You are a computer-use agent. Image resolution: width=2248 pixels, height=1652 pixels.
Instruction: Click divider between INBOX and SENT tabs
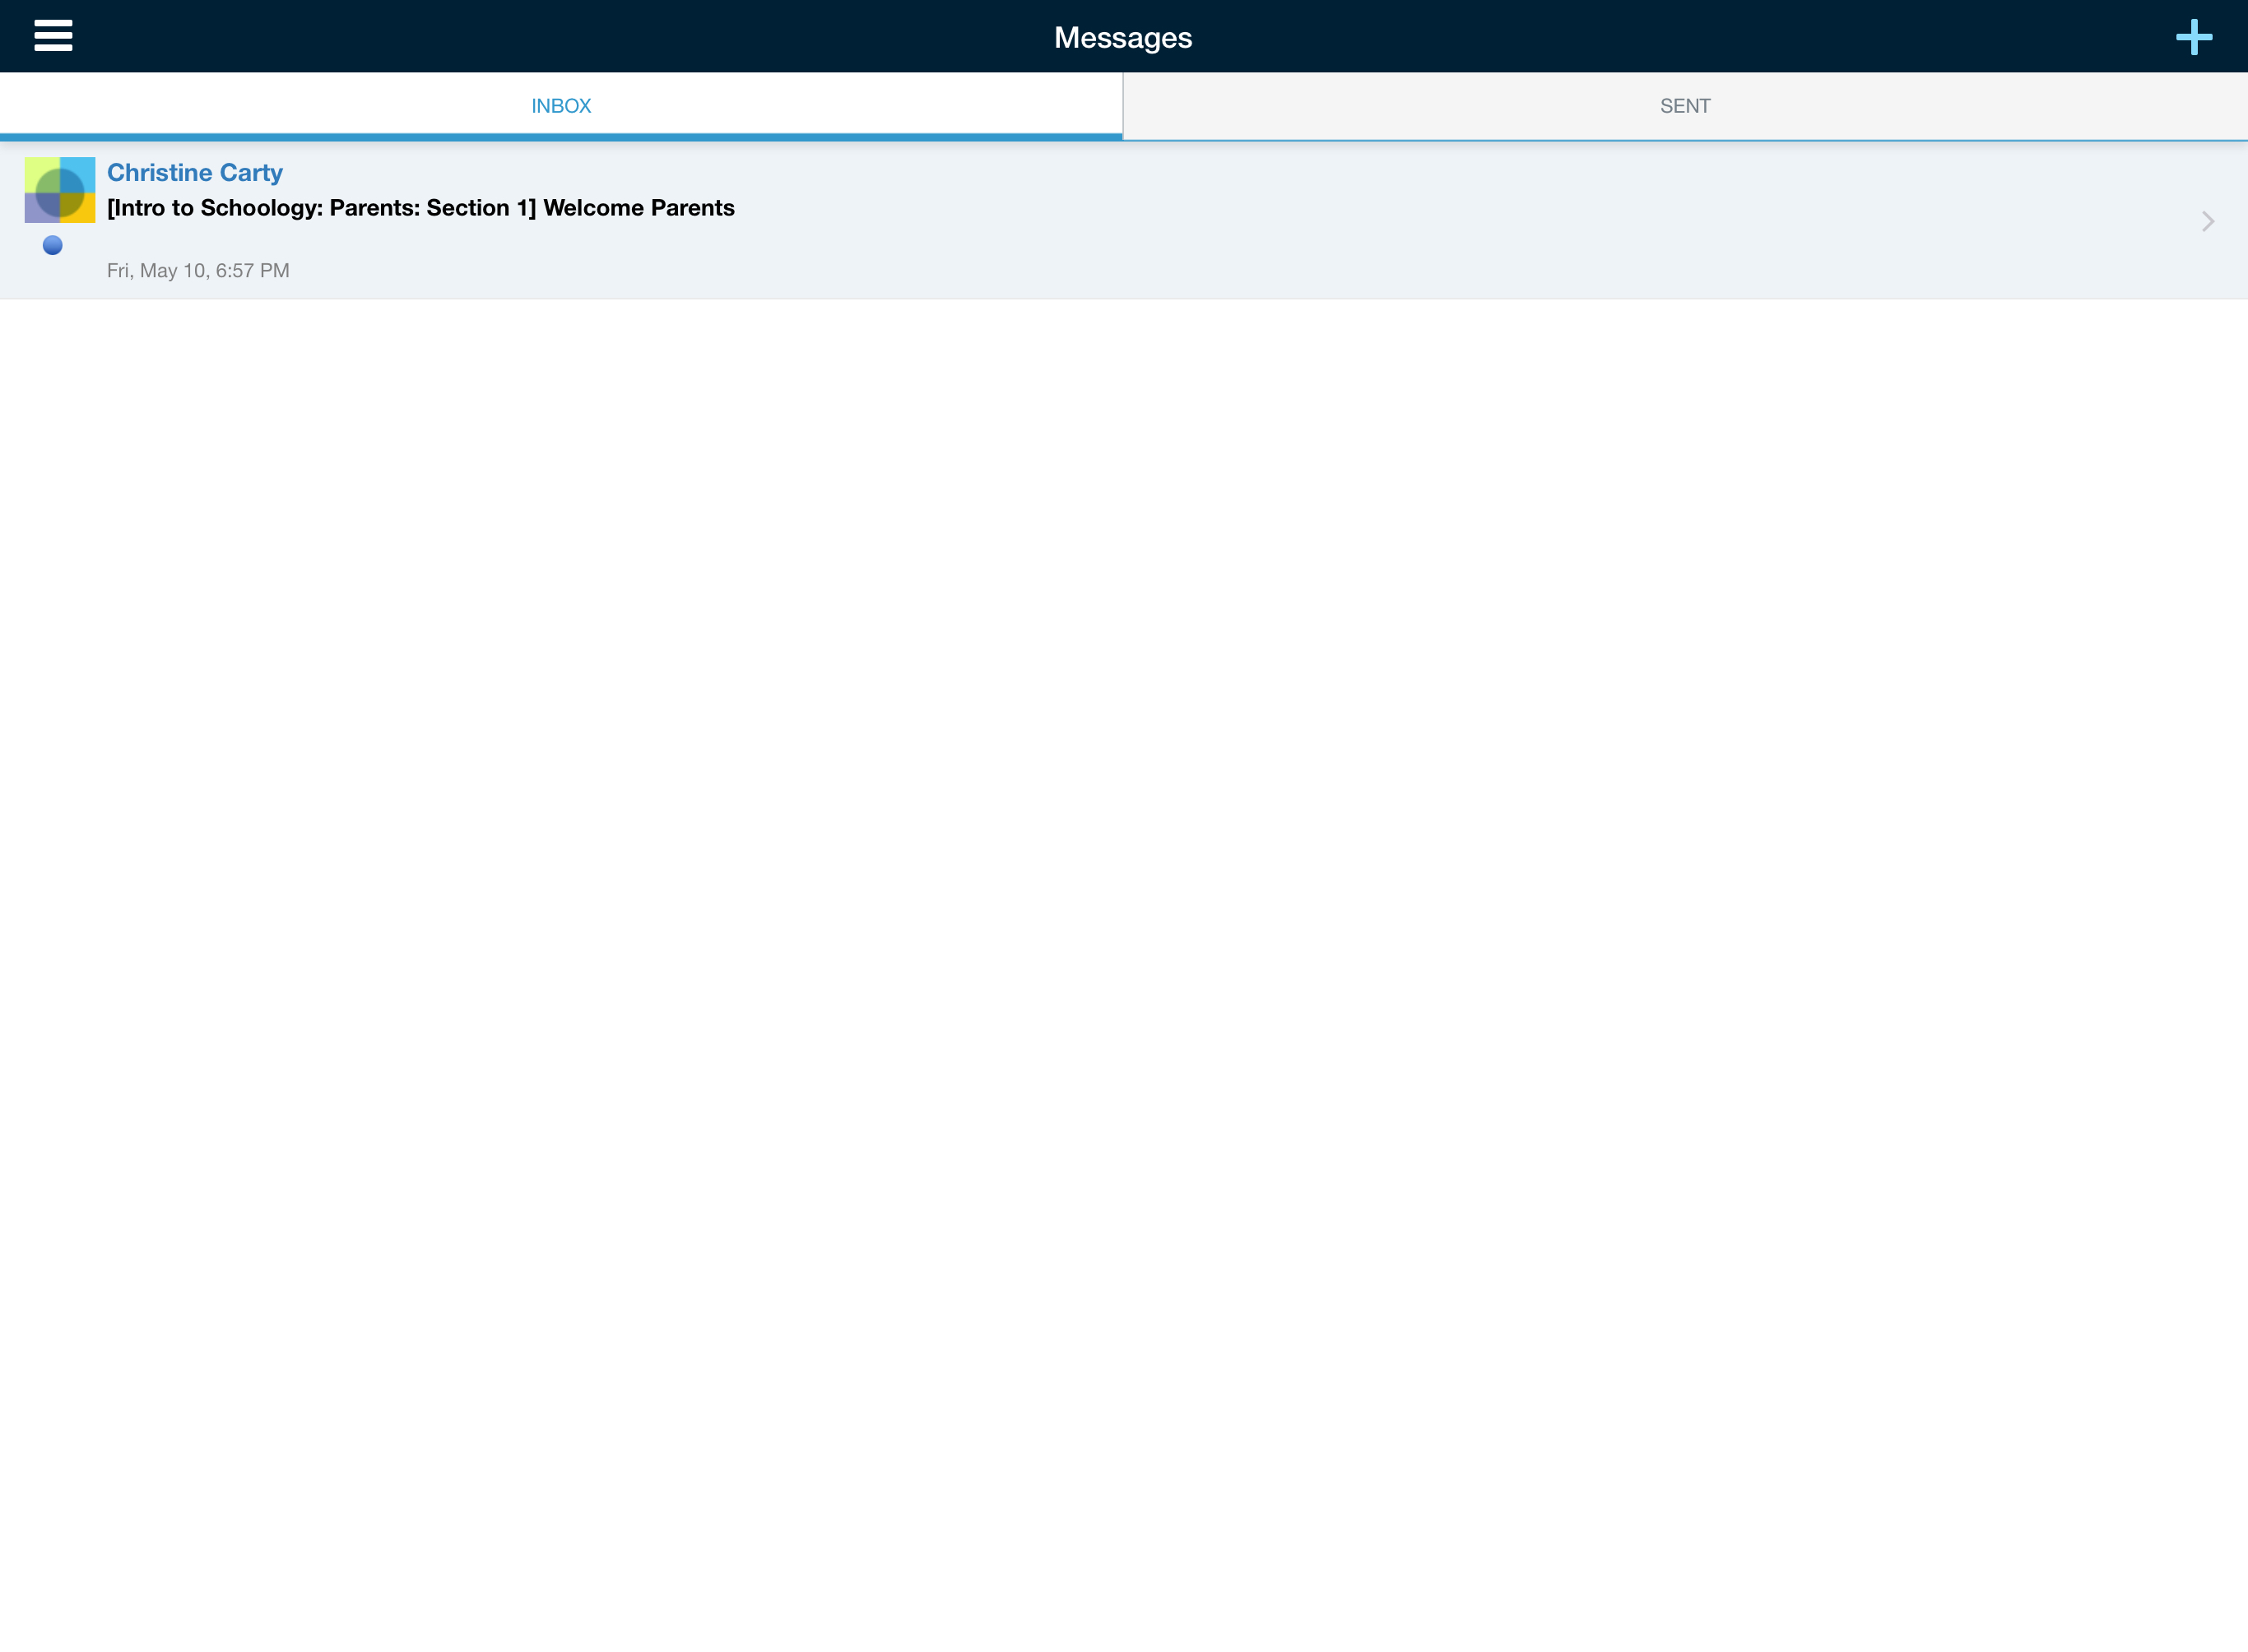pos(1123,106)
